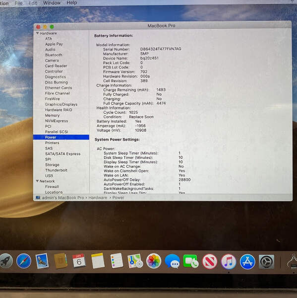Collapse the Hardware section triangle
The height and width of the screenshot is (298, 297).
[37, 33]
